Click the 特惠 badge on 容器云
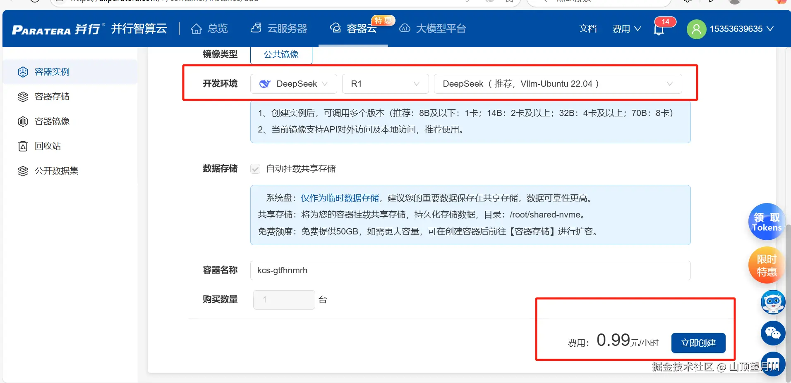 tap(383, 20)
